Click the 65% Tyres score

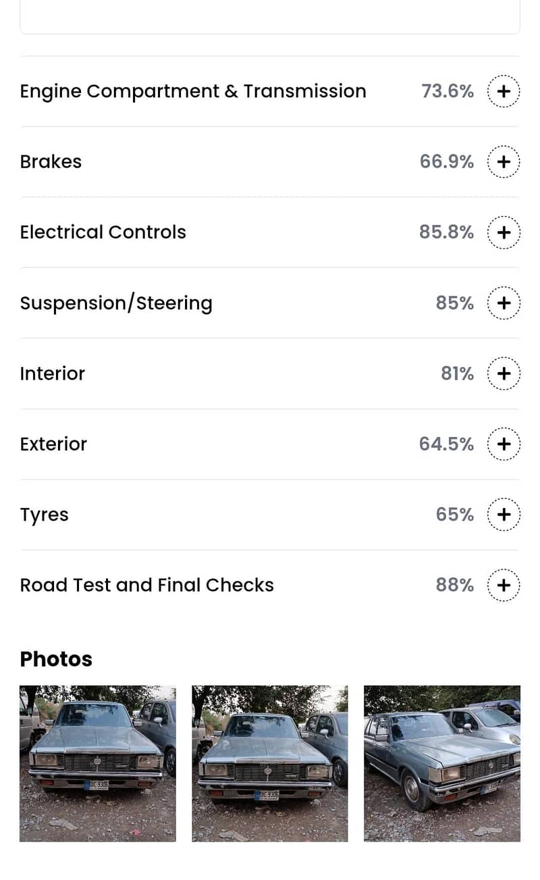[455, 515]
